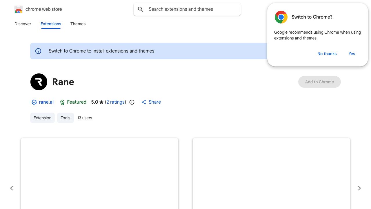Click the ratings info icon
This screenshot has width=371, height=209.
coord(132,102)
